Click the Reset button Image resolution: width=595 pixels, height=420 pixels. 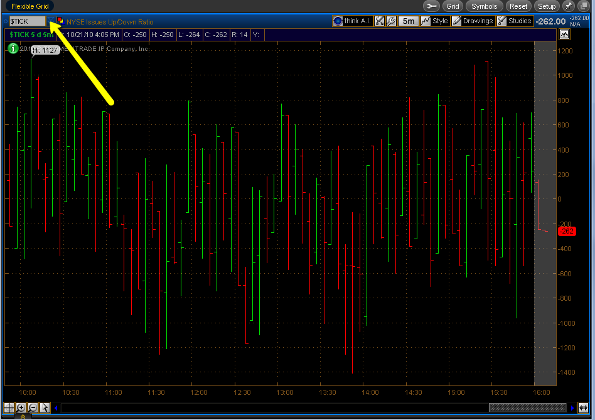[x=518, y=6]
